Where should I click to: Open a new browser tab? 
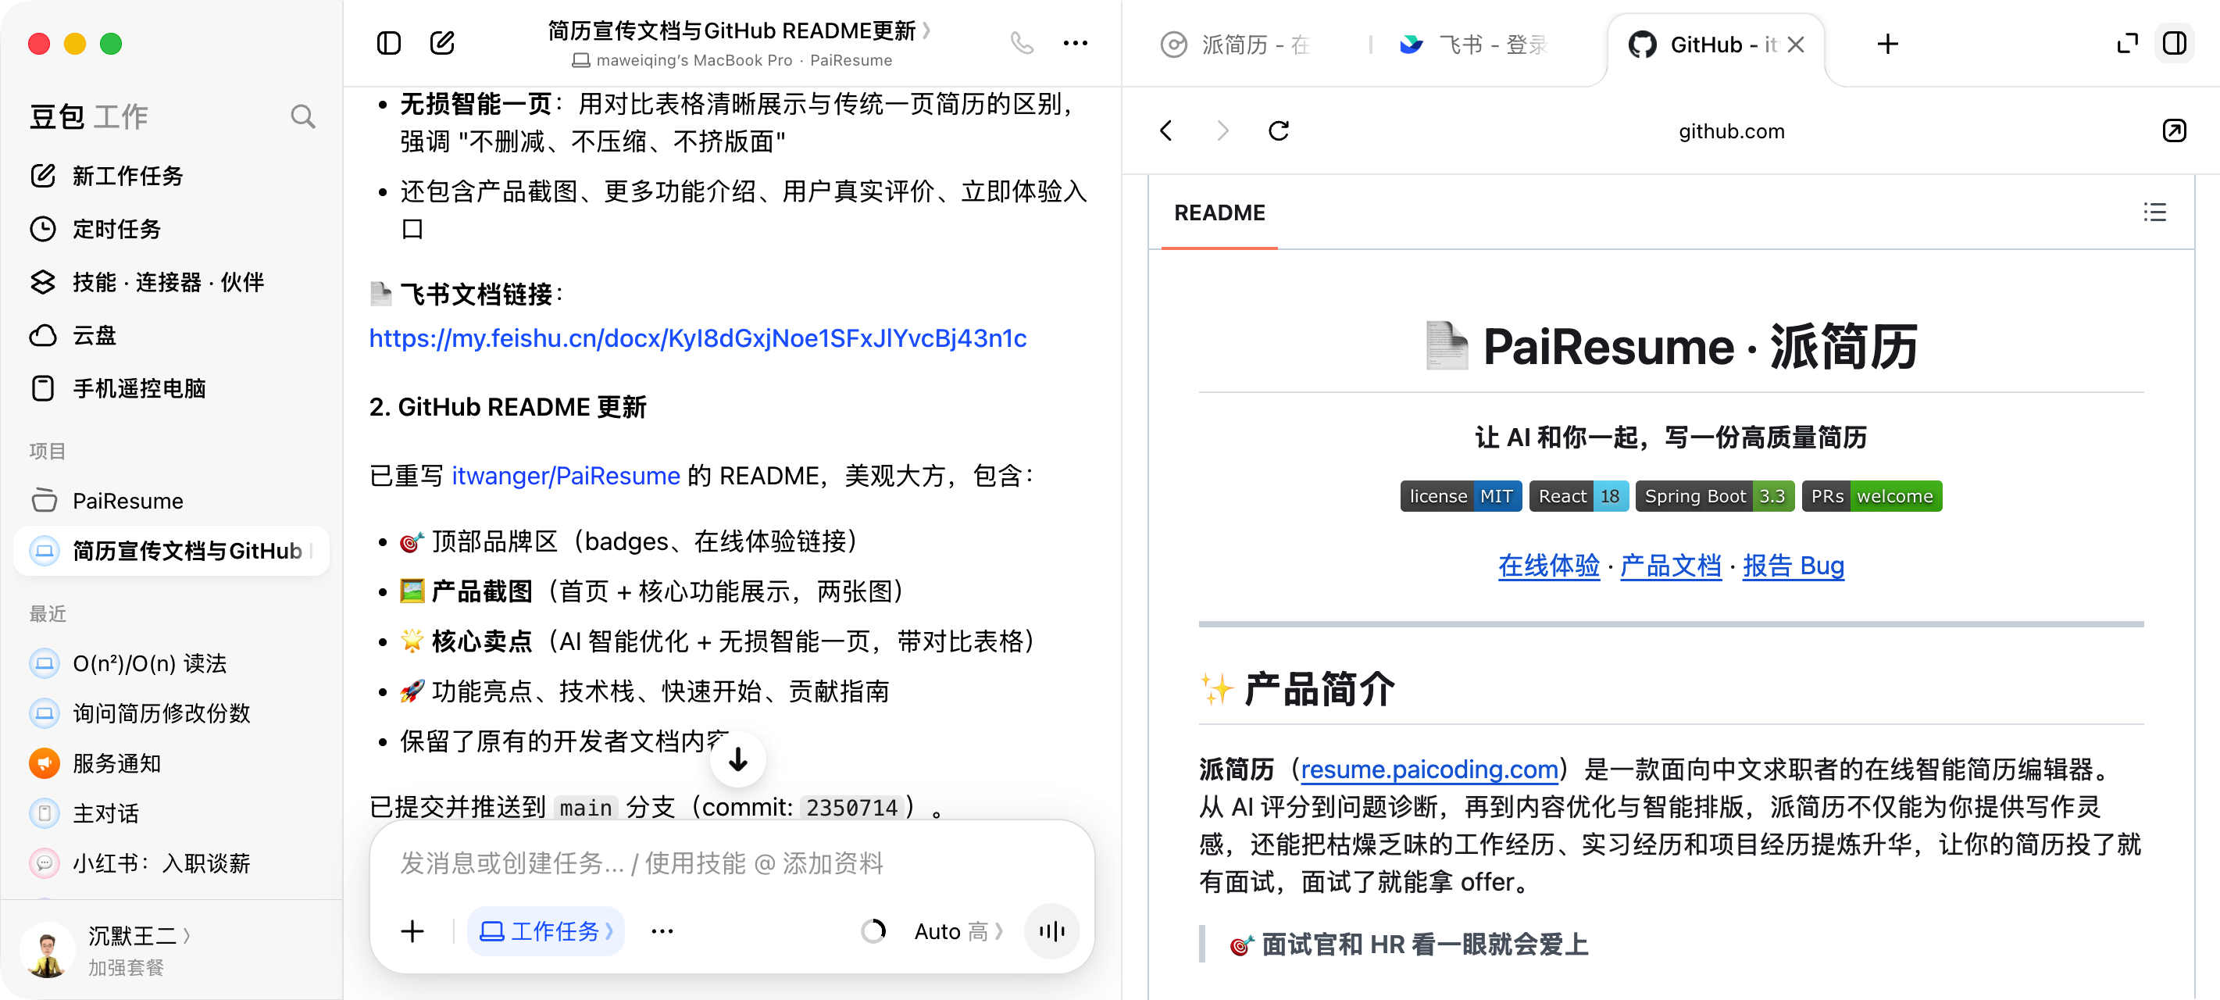(x=1887, y=44)
